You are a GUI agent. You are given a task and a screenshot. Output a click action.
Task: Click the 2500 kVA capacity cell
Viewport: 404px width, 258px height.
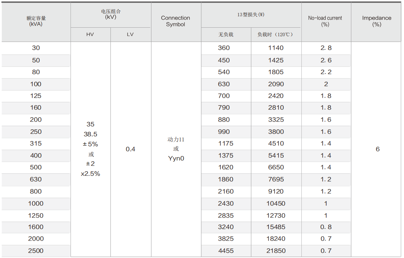click(36, 251)
